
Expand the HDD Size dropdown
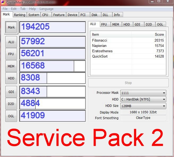coord(143,106)
